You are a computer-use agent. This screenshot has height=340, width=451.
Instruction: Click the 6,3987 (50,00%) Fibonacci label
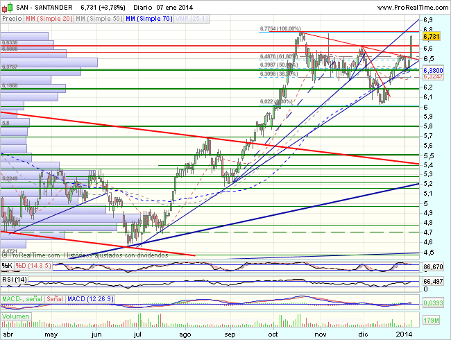click(x=279, y=65)
